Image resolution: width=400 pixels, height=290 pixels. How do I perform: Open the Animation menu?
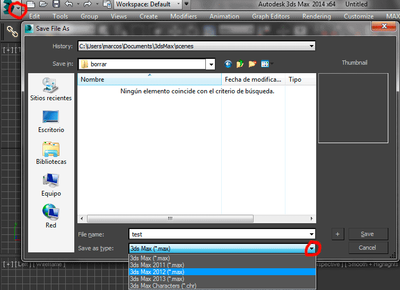click(x=224, y=16)
